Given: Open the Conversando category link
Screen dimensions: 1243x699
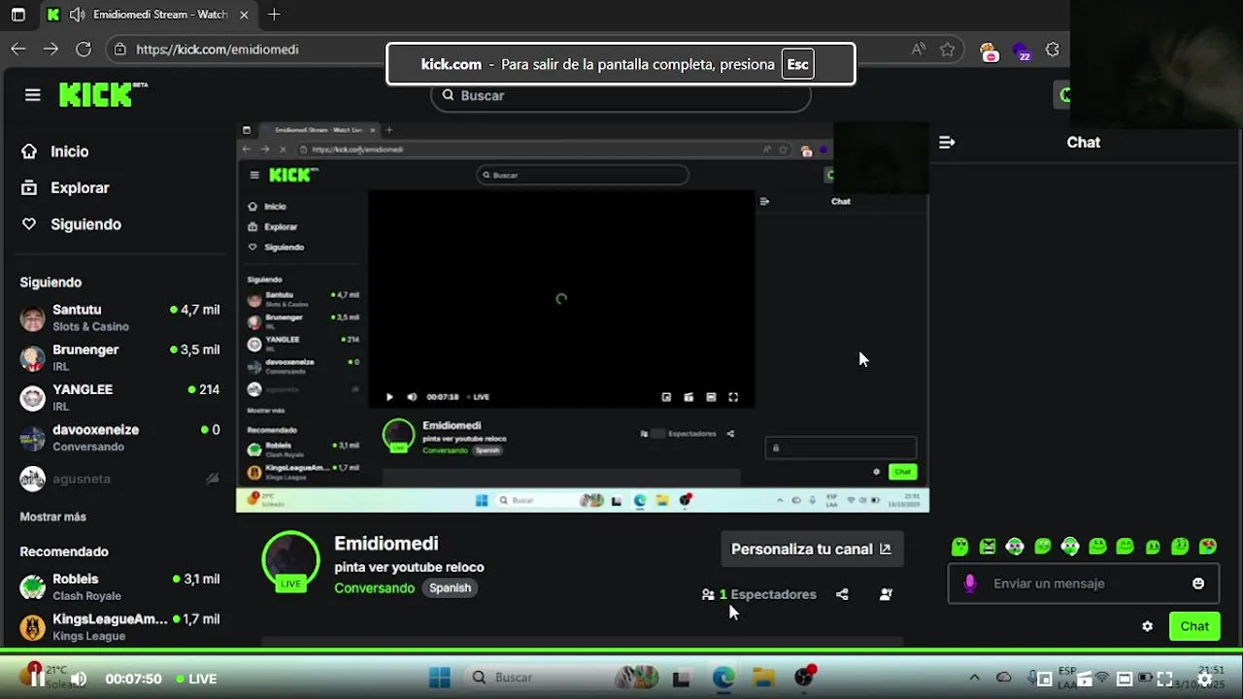Looking at the screenshot, I should pos(374,588).
